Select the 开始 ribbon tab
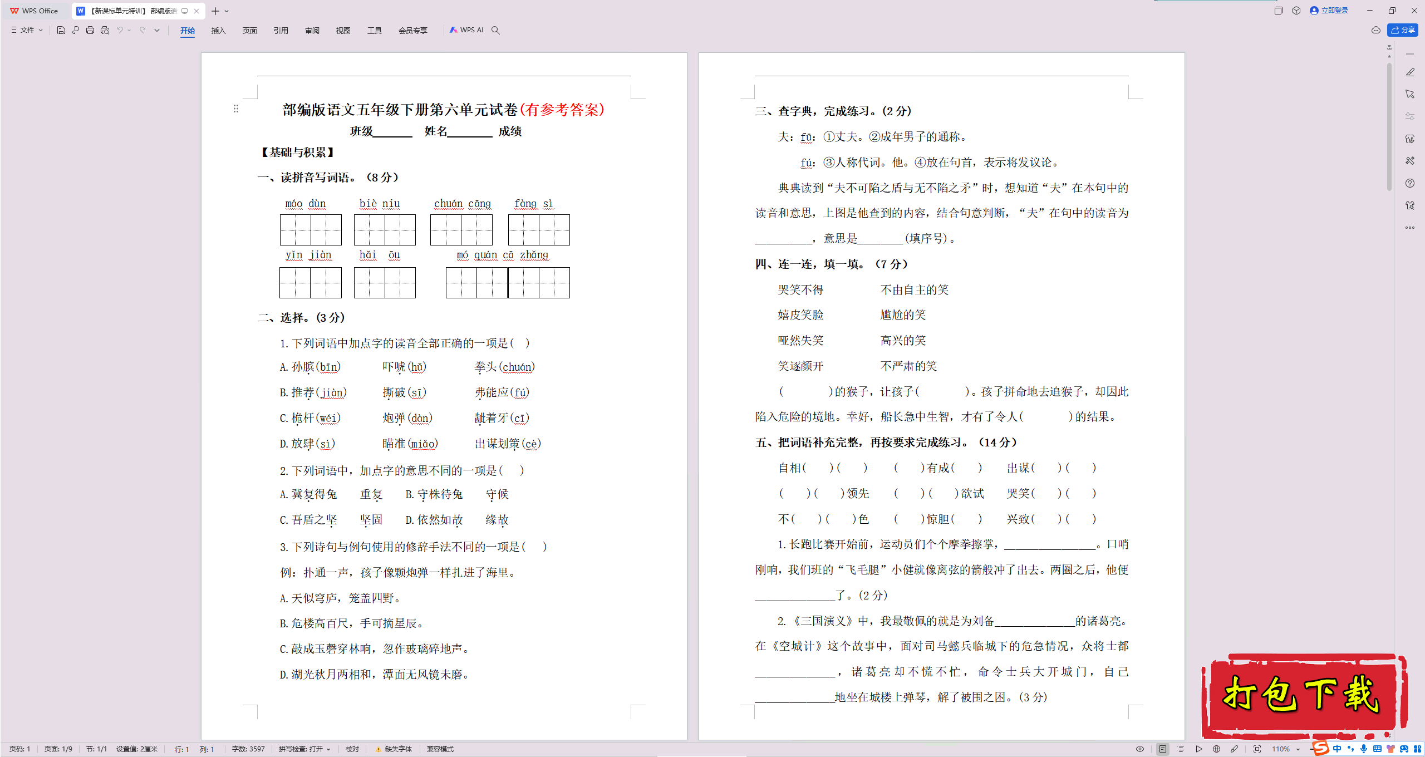Image resolution: width=1425 pixels, height=757 pixels. [x=188, y=31]
